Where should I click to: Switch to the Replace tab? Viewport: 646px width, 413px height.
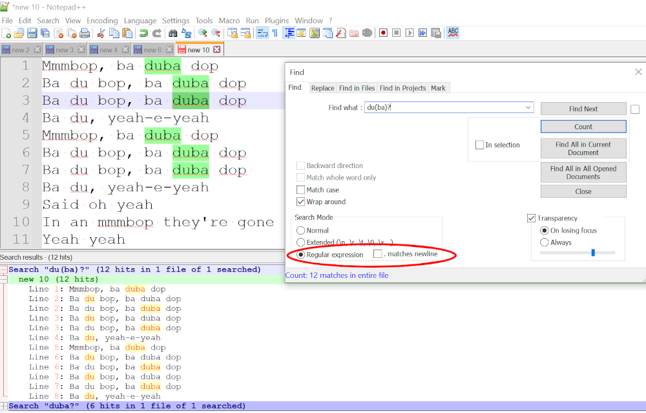[x=322, y=88]
